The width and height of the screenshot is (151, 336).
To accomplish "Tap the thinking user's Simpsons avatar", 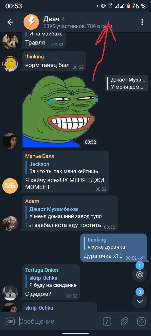I will coord(10,64).
